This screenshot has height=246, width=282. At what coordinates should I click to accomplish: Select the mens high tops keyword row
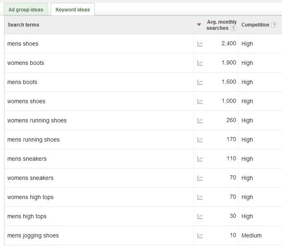click(27, 217)
